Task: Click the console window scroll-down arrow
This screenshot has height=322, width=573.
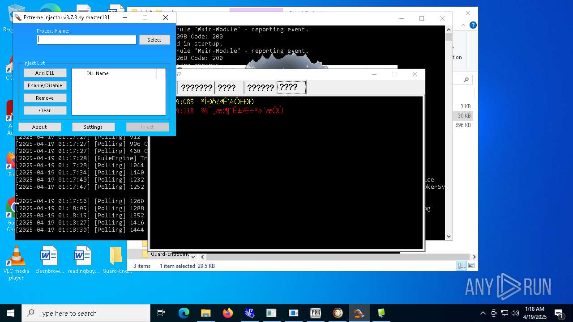Action: click(x=449, y=237)
